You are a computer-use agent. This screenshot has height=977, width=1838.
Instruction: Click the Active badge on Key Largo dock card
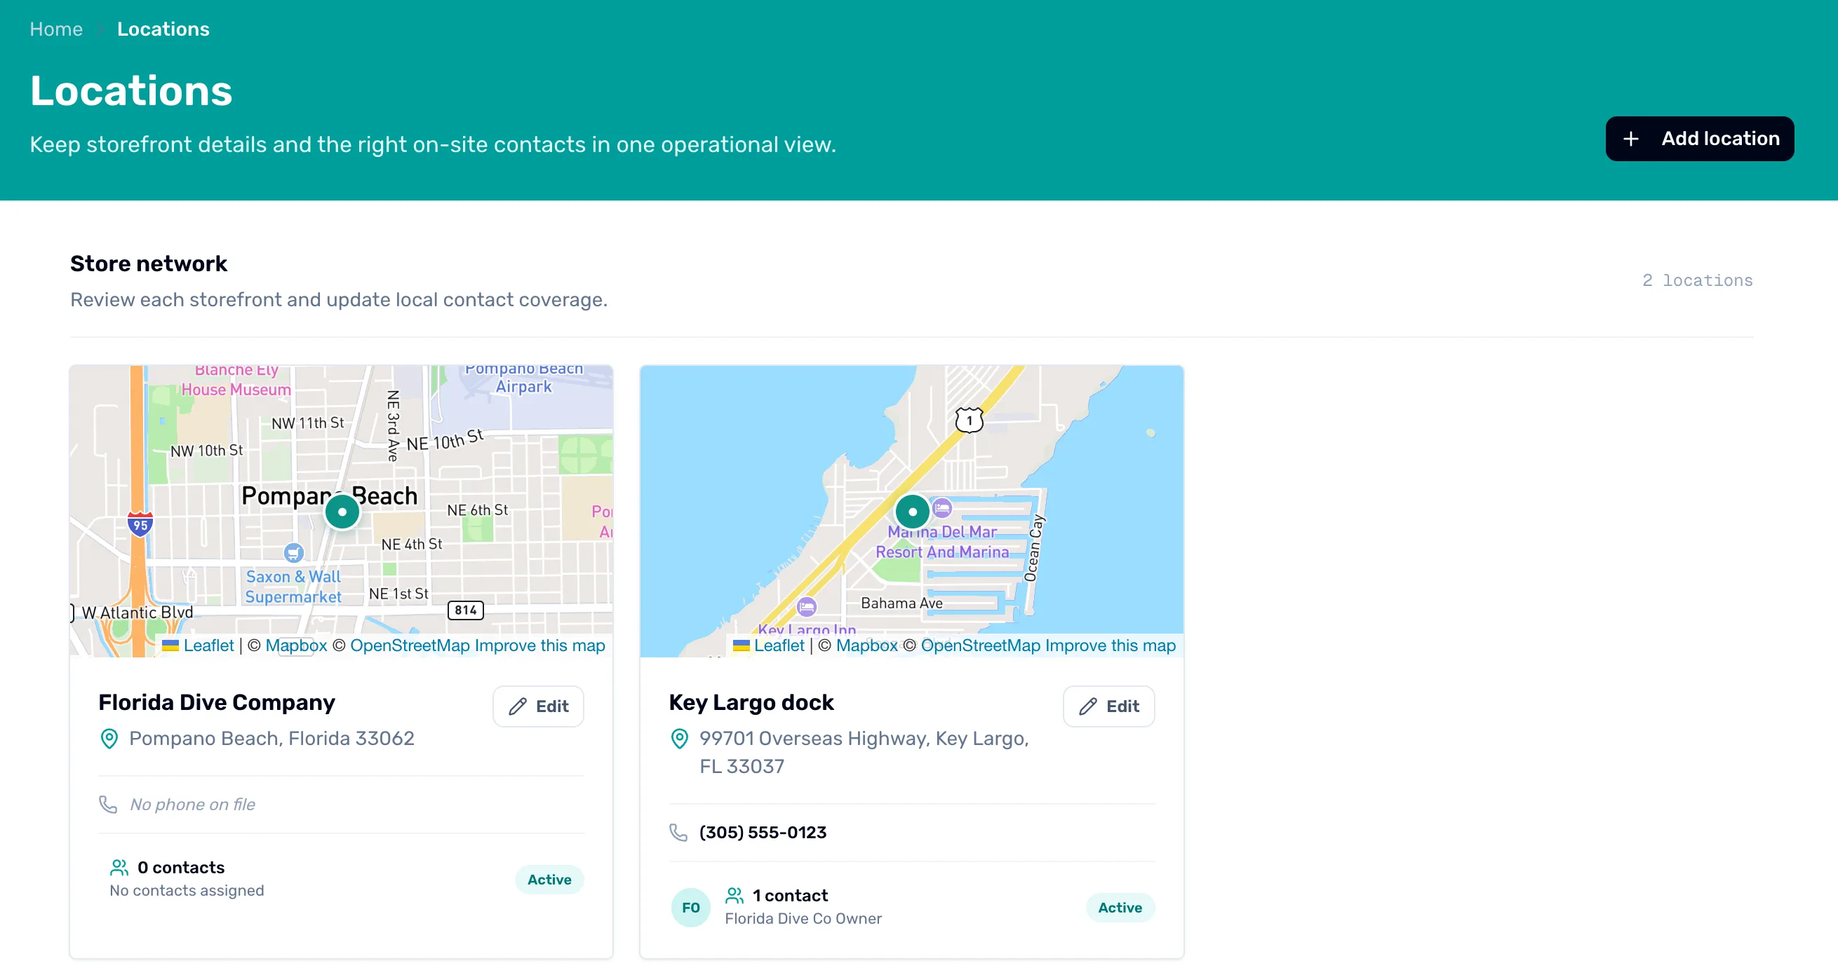point(1120,907)
